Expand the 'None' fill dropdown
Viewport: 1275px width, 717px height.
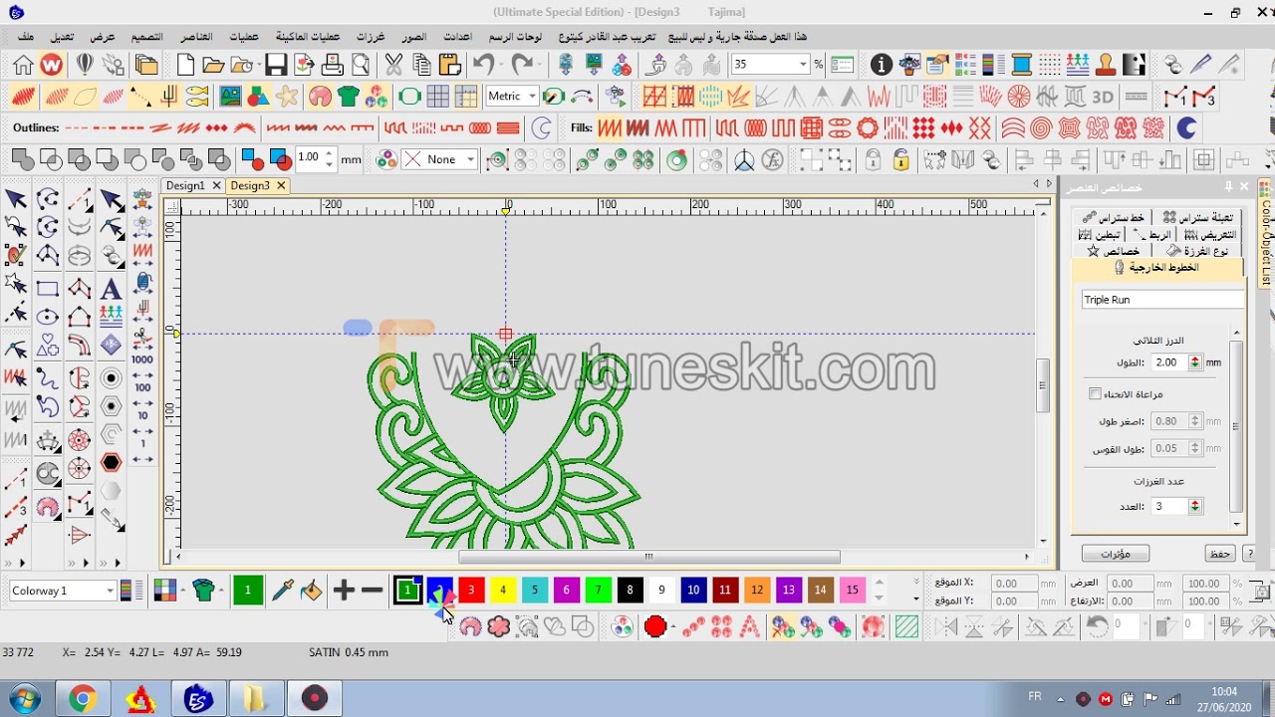[470, 159]
